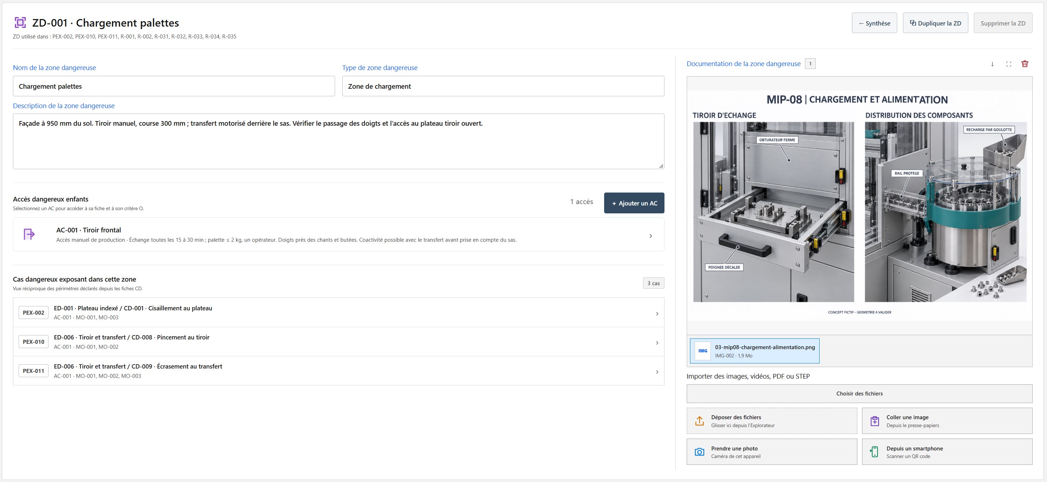Click the PEX-010 badge
This screenshot has width=1047, height=482.
(x=33, y=342)
